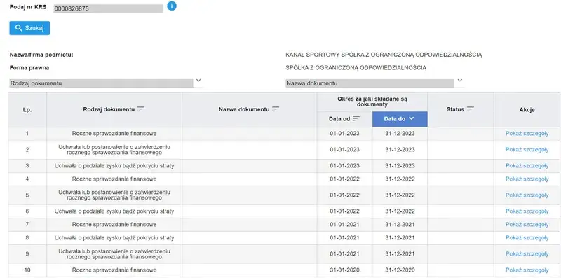Sort by Data od column icon

356,118
